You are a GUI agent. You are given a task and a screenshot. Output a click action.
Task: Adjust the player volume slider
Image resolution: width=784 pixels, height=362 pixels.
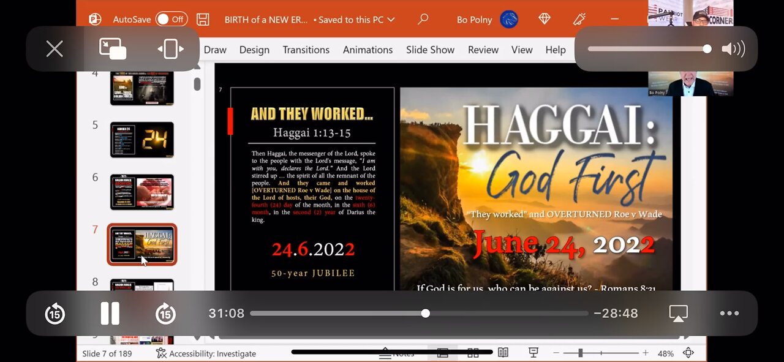point(649,49)
